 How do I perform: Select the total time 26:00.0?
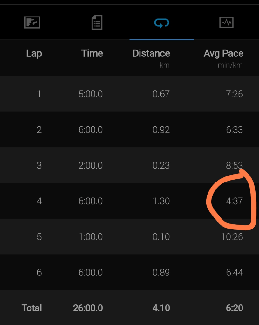pos(88,308)
